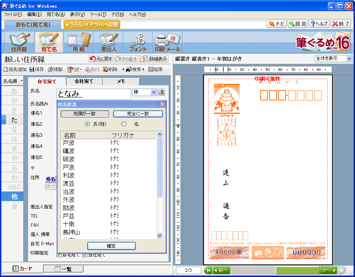Go to next card with 次へ
The image size is (355, 277).
328,270
